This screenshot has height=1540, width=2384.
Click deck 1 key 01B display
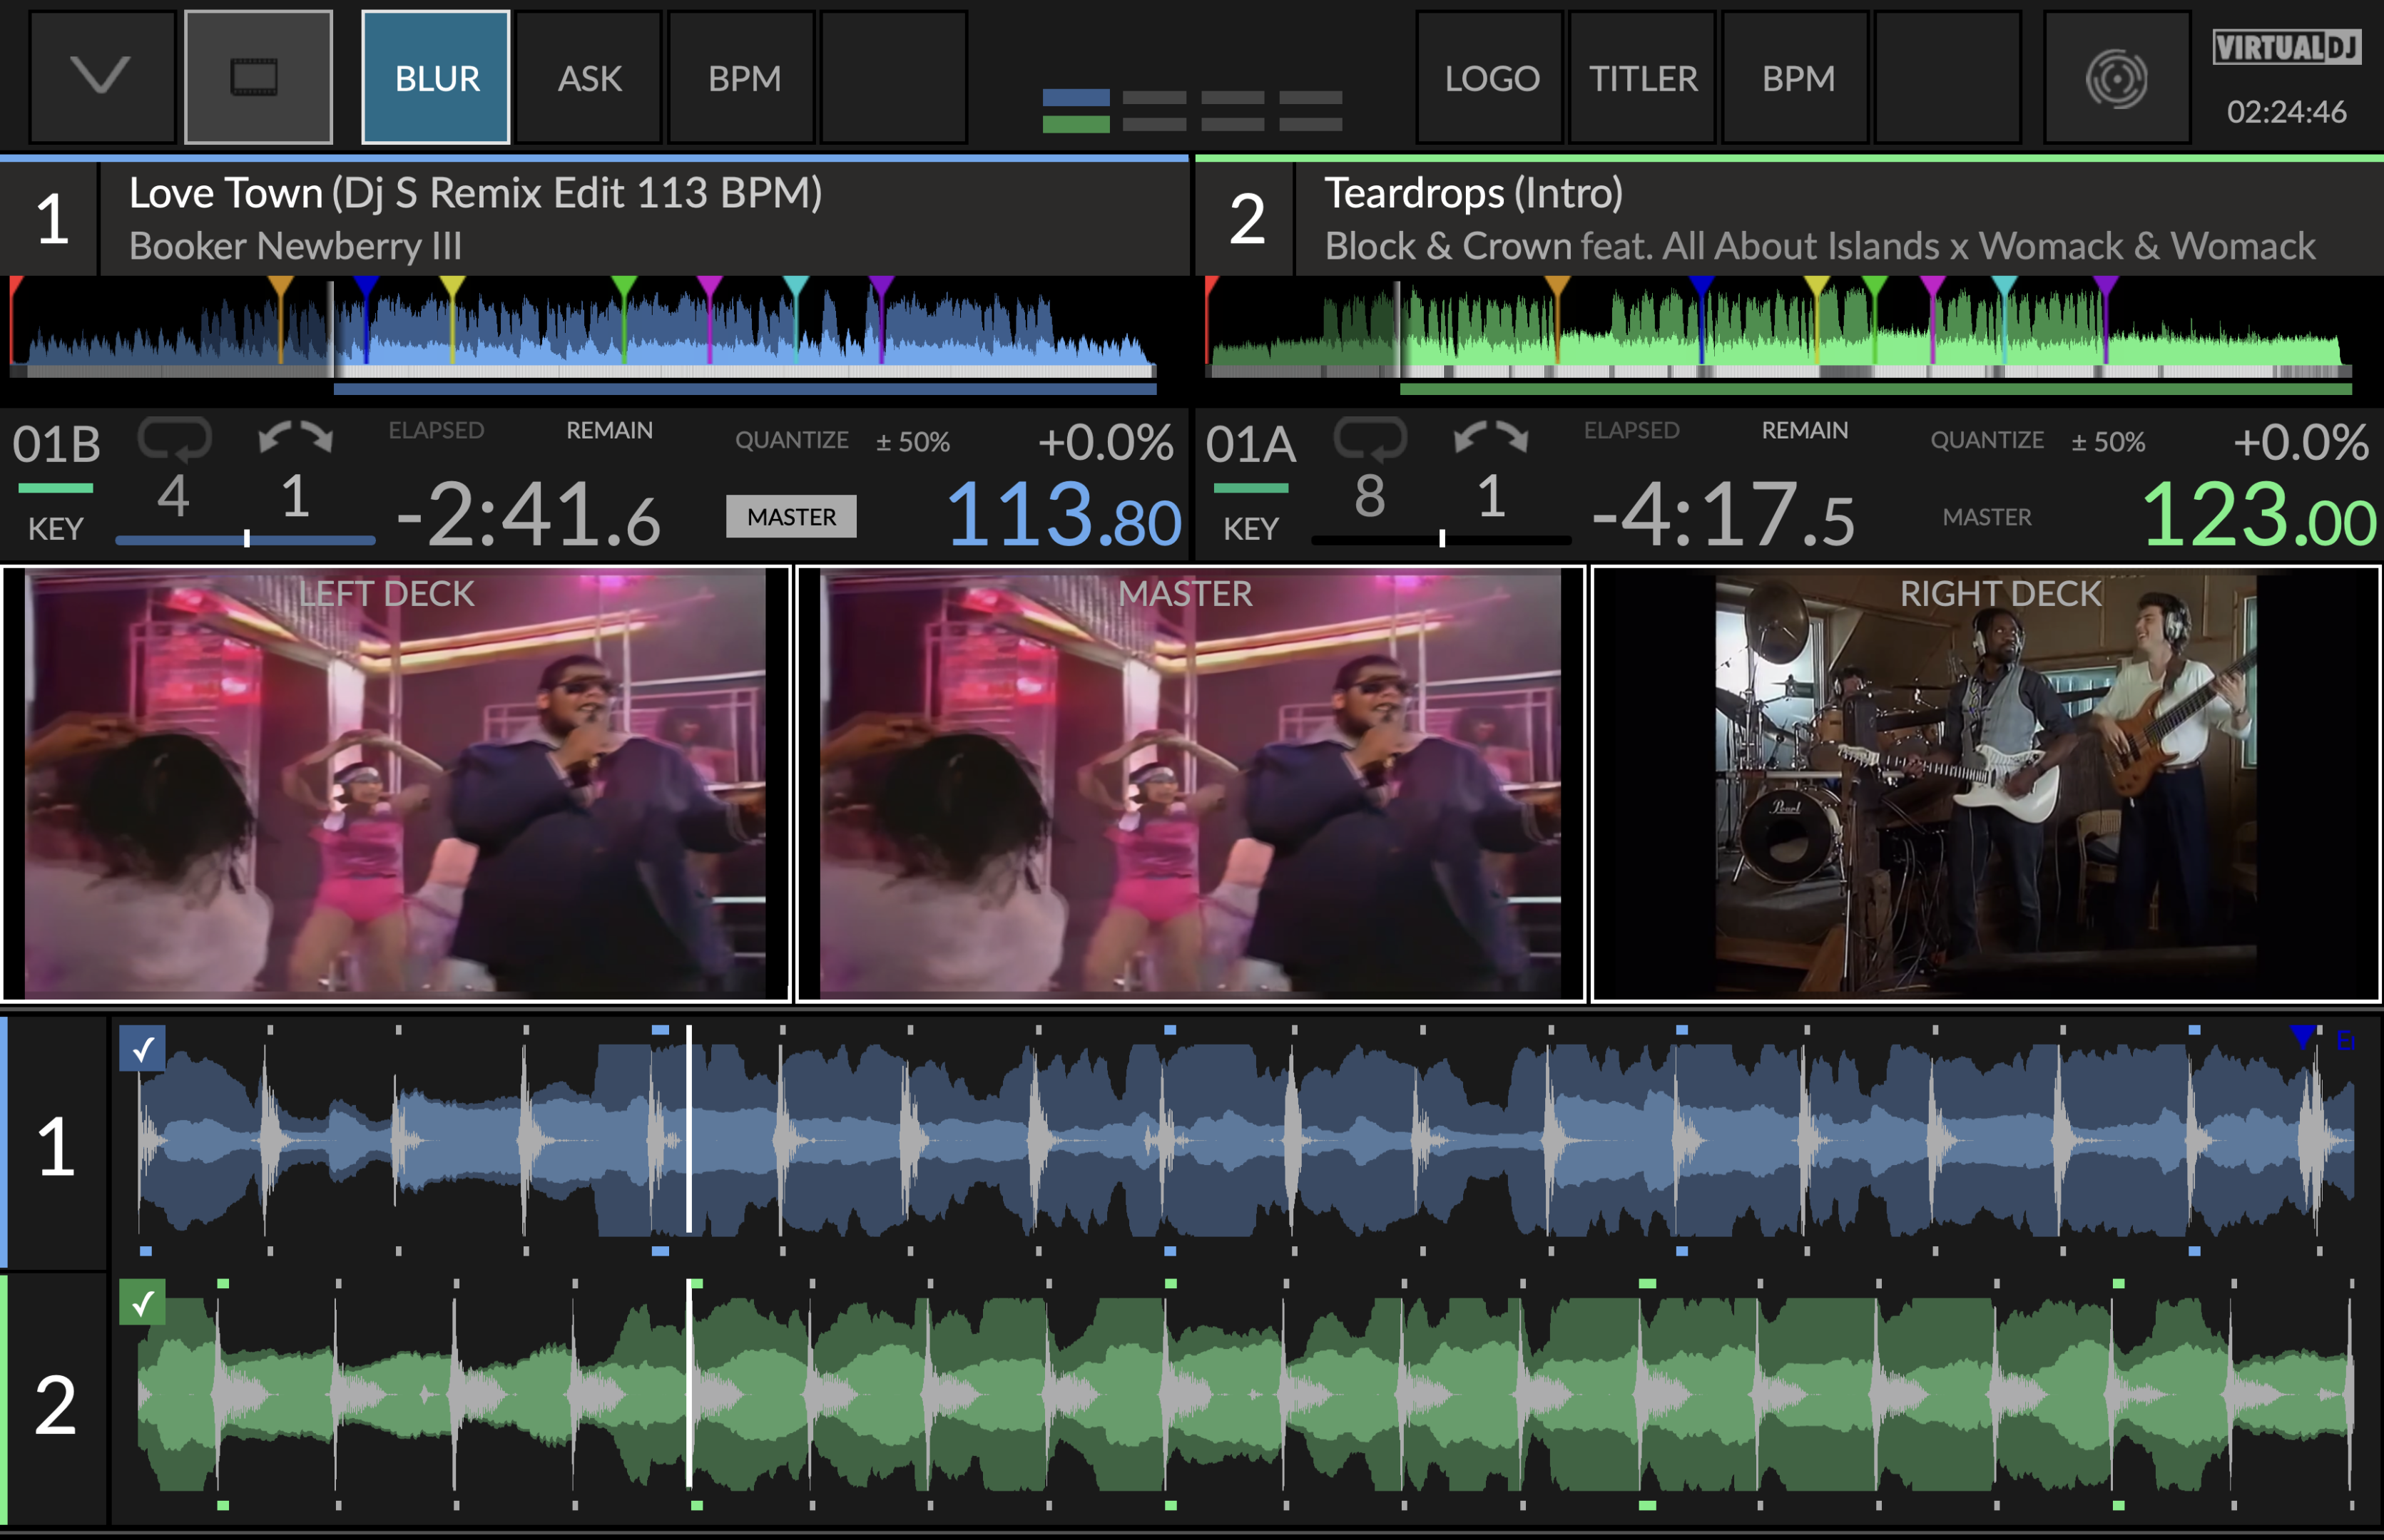point(56,444)
